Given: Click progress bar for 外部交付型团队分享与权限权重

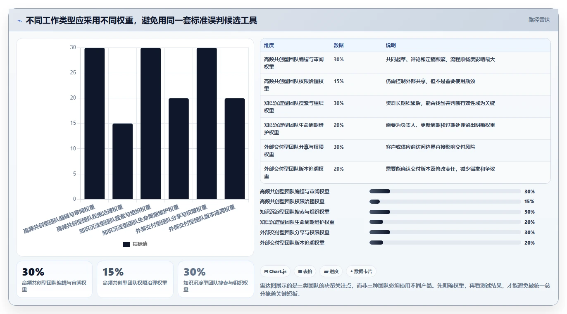Looking at the screenshot, I should pos(445,233).
